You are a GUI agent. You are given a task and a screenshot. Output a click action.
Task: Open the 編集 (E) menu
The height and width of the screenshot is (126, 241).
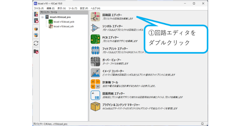coord(50,8)
